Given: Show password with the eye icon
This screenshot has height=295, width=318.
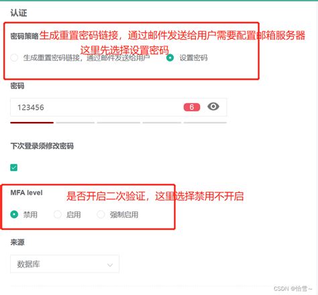Looking at the screenshot, I should click(x=213, y=107).
